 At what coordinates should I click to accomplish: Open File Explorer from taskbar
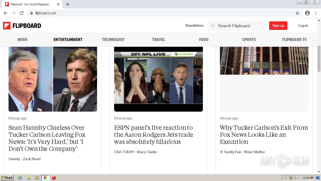pos(28,178)
